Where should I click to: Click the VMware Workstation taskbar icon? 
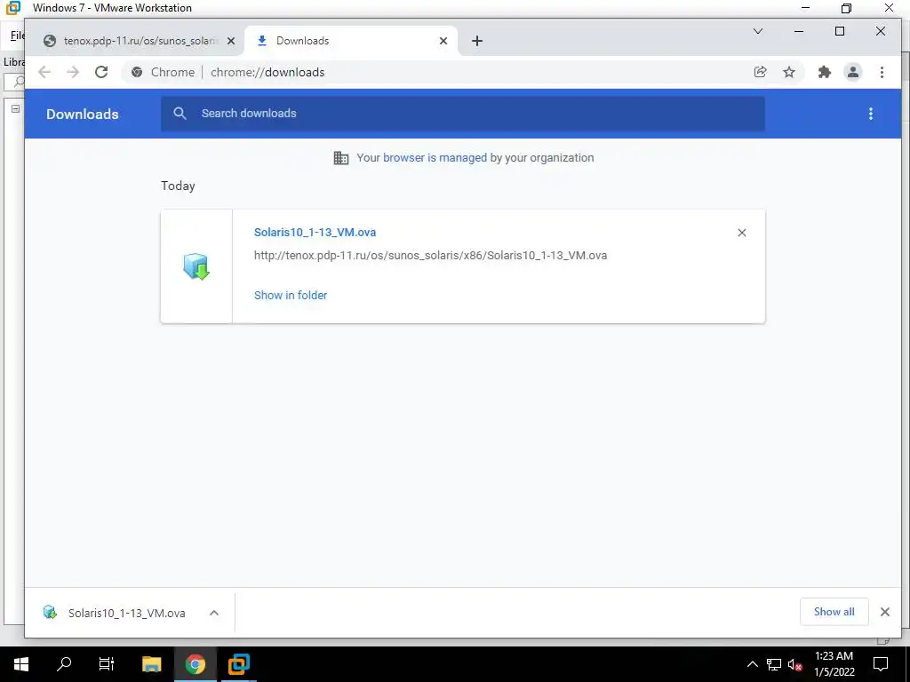[x=238, y=664]
